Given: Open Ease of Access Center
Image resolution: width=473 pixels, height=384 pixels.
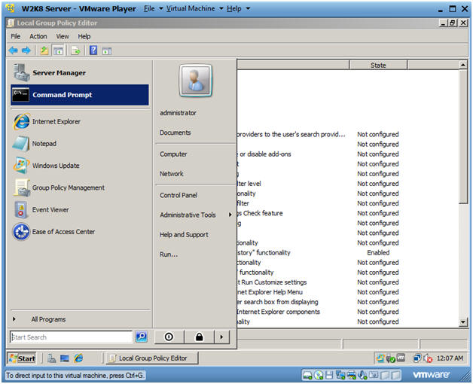Looking at the screenshot, I should (80, 232).
